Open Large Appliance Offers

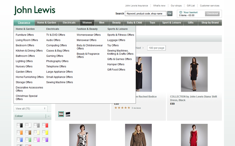point(59,72)
